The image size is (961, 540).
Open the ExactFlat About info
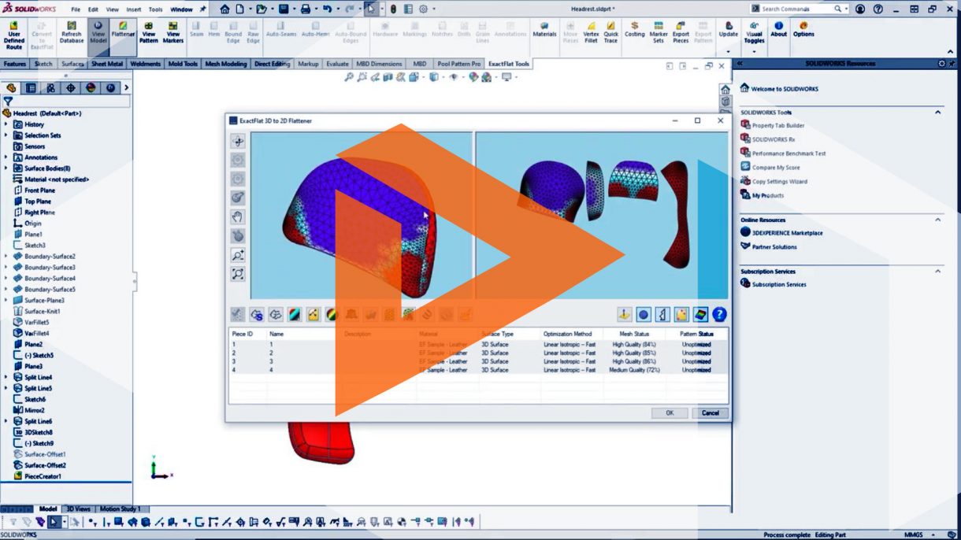click(x=778, y=30)
